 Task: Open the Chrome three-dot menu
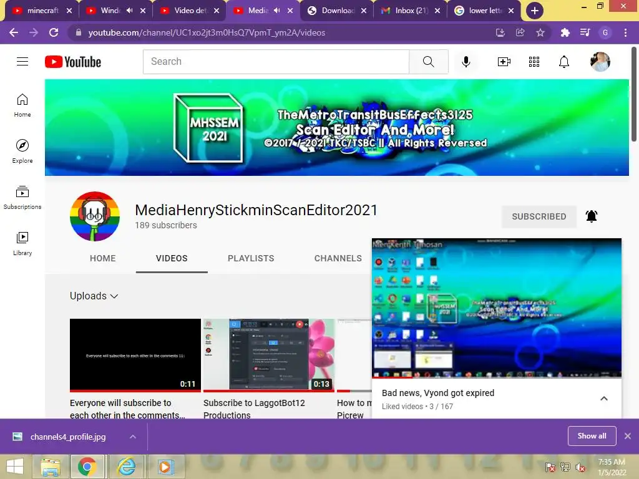625,32
